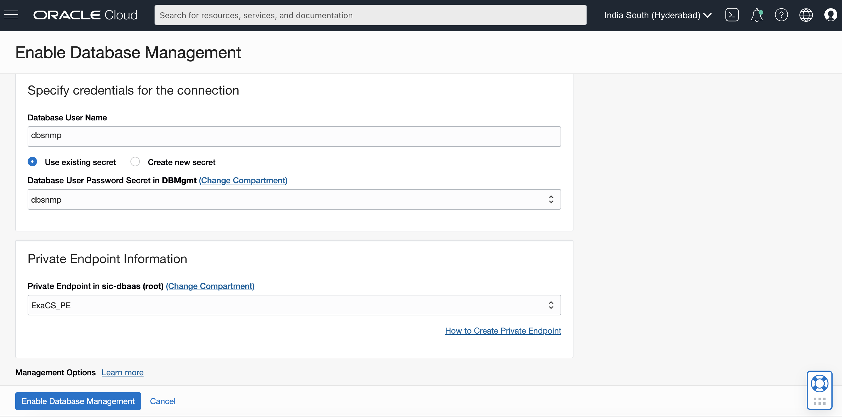Open the hamburger navigation menu
The height and width of the screenshot is (417, 842).
11,15
